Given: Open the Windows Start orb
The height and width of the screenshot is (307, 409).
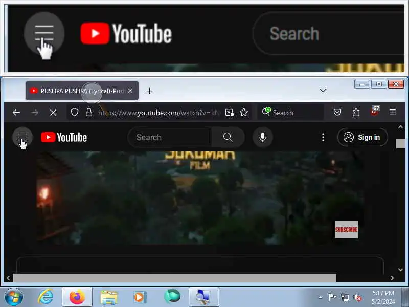Looking at the screenshot, I should pos(14,297).
